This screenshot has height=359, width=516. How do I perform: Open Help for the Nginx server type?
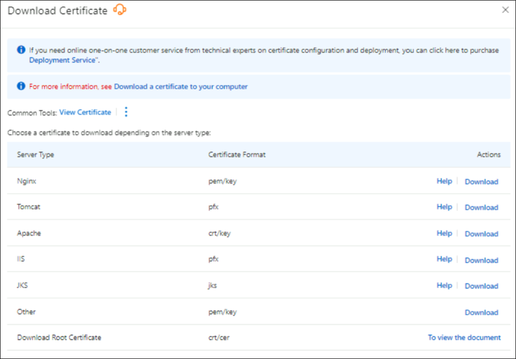(x=444, y=181)
